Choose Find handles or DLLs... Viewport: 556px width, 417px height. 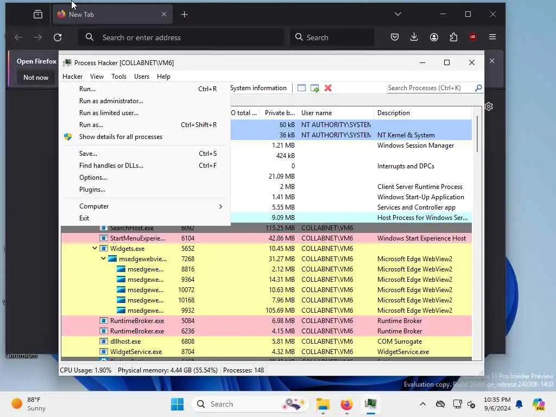tap(146, 166)
